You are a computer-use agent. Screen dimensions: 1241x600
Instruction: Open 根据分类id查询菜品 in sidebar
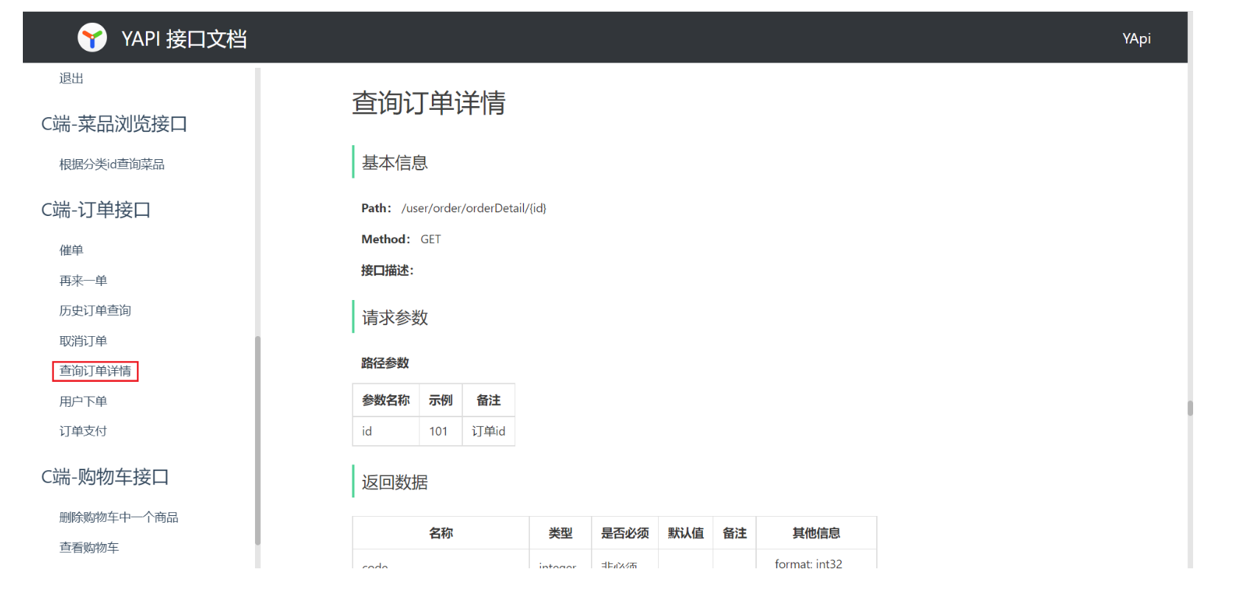112,164
